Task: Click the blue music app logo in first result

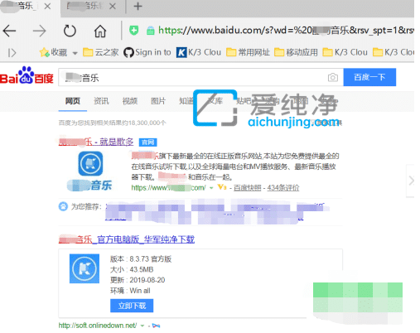Action: [90, 163]
